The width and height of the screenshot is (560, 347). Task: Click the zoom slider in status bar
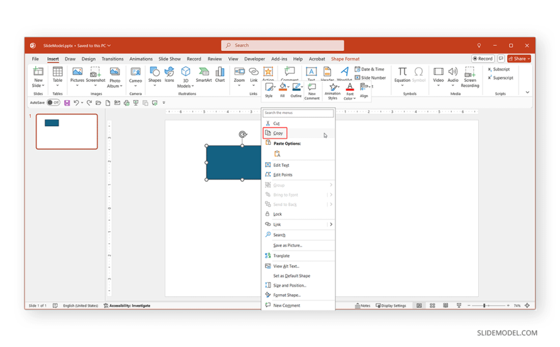pyautogui.click(x=488, y=306)
